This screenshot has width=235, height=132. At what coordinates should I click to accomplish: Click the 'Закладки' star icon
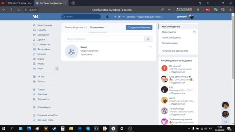point(34,94)
